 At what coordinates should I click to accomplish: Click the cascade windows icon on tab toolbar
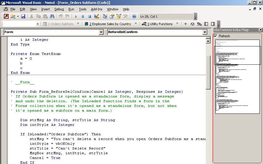pos(199,24)
